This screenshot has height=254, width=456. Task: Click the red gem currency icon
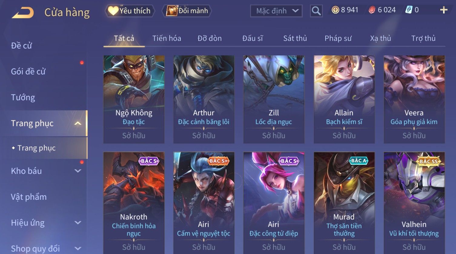coord(372,10)
